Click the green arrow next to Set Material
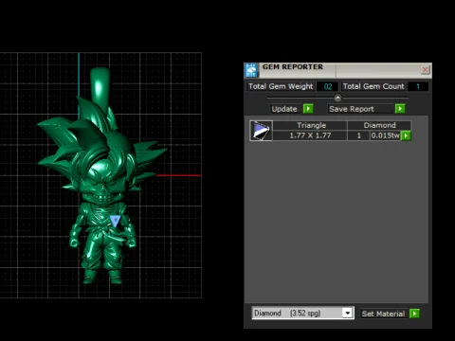 pyautogui.click(x=414, y=314)
